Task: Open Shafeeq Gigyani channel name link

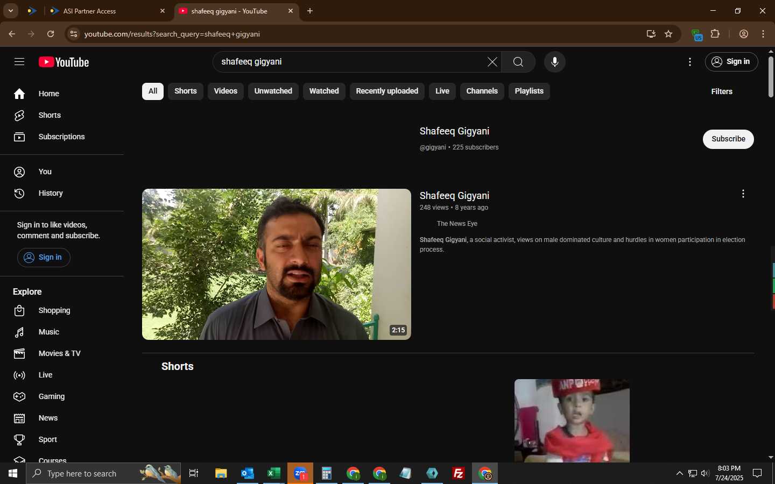Action: point(455,131)
